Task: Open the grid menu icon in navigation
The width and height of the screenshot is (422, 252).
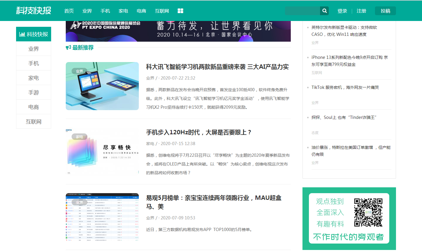Action: point(180,11)
